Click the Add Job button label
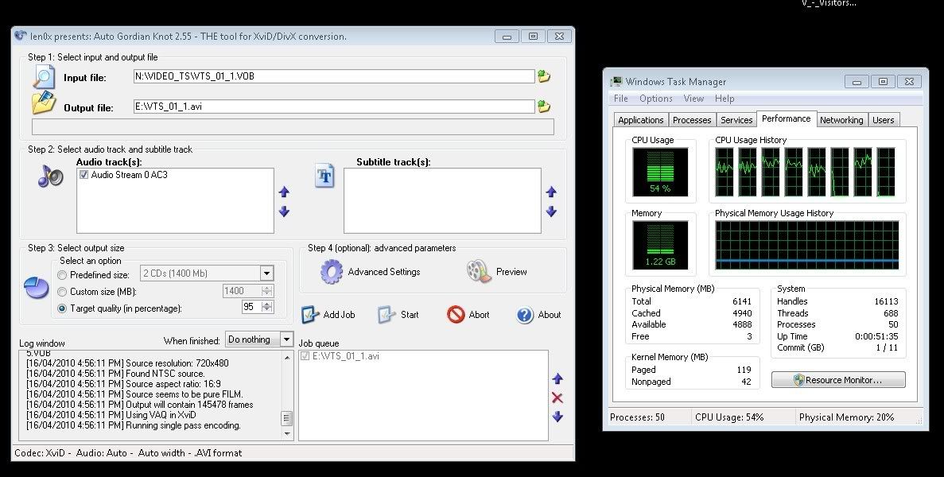Screen dimensions: 944x477 click(x=339, y=315)
